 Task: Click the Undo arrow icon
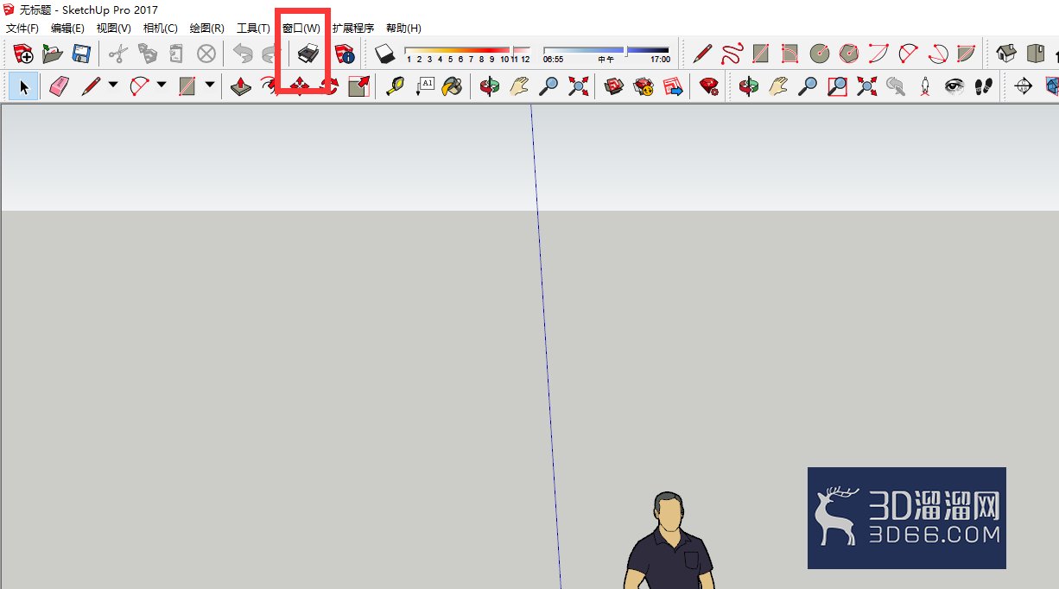coord(243,54)
